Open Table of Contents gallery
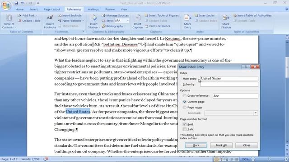Screen dimensions: 289x162 [9, 22]
